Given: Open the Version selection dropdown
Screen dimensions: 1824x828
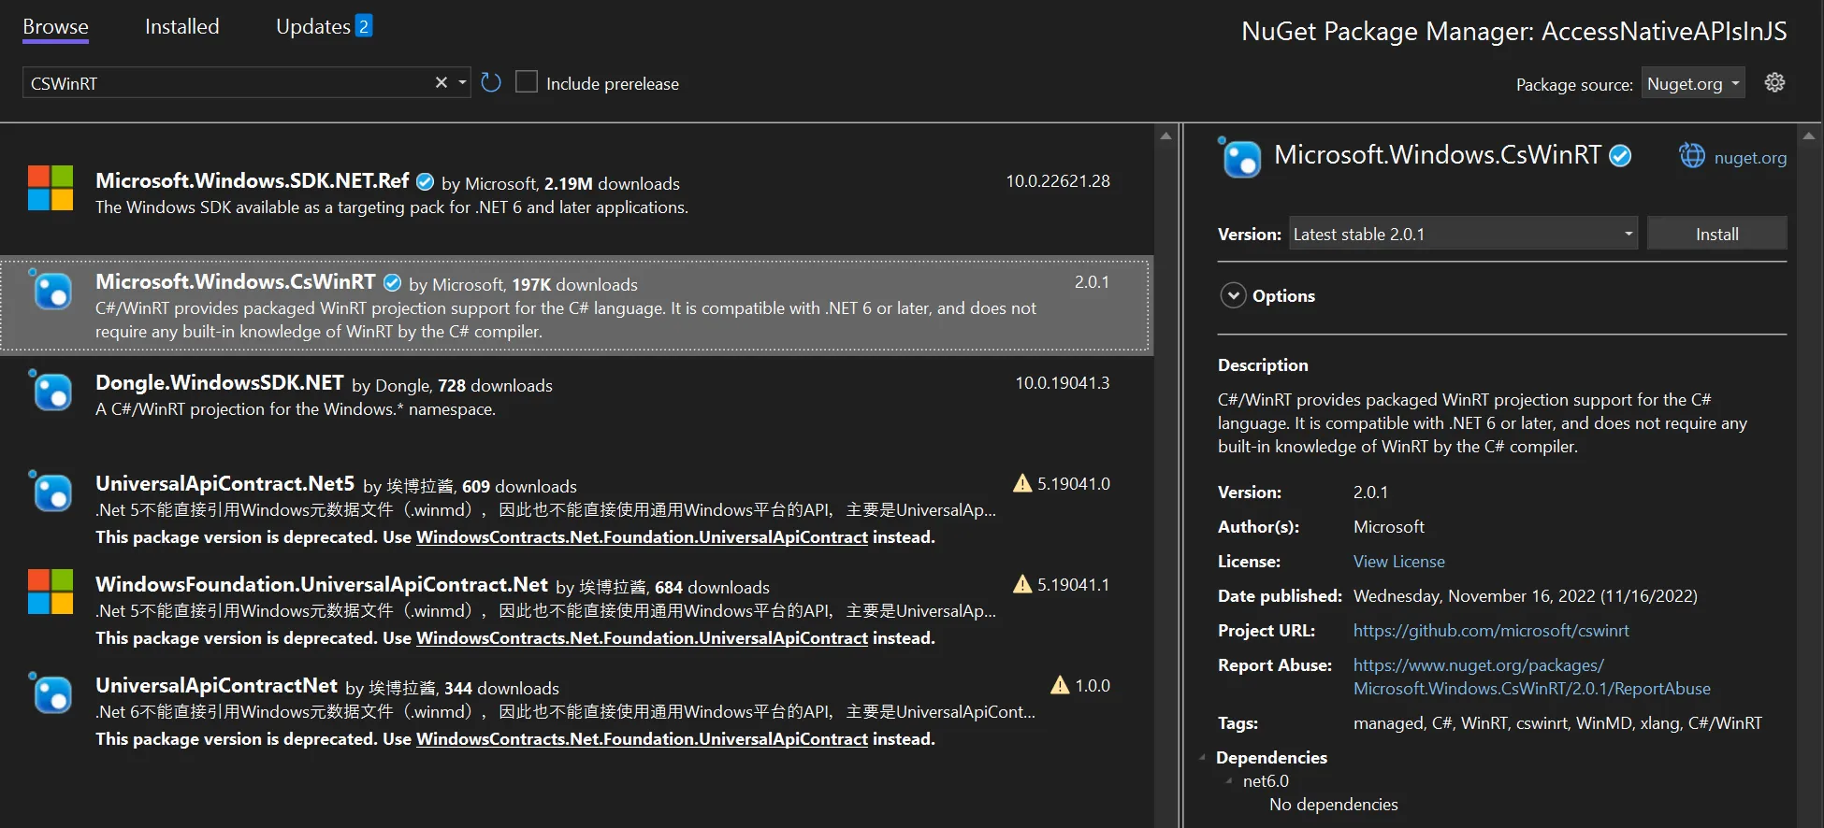Looking at the screenshot, I should [x=1464, y=234].
